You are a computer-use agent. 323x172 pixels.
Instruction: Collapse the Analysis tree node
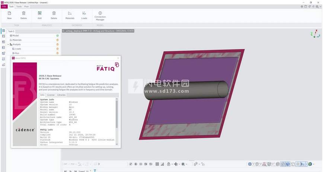point(8,45)
